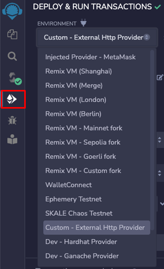Open the Search in files icon

12,56
